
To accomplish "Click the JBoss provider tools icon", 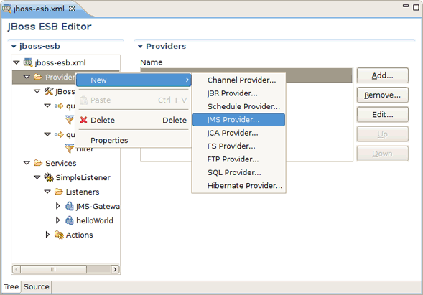I will pyautogui.click(x=49, y=91).
